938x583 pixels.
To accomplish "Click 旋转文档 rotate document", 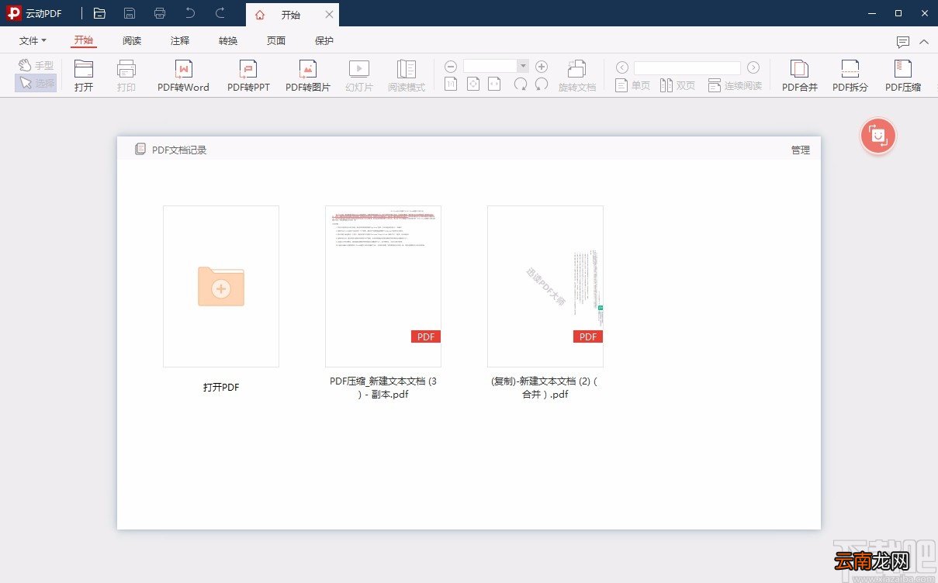I will click(x=577, y=76).
